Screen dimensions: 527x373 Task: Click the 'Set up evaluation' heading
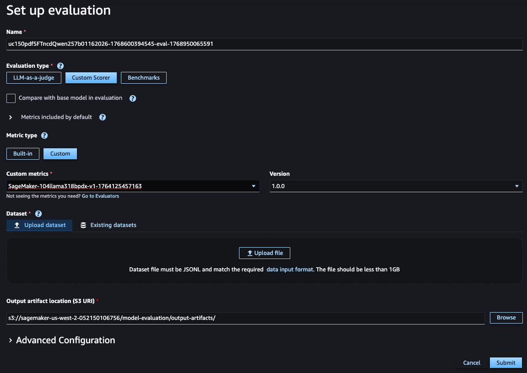(x=59, y=11)
